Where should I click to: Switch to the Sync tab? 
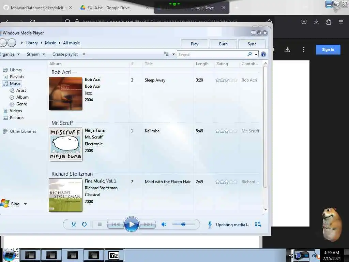pyautogui.click(x=252, y=44)
